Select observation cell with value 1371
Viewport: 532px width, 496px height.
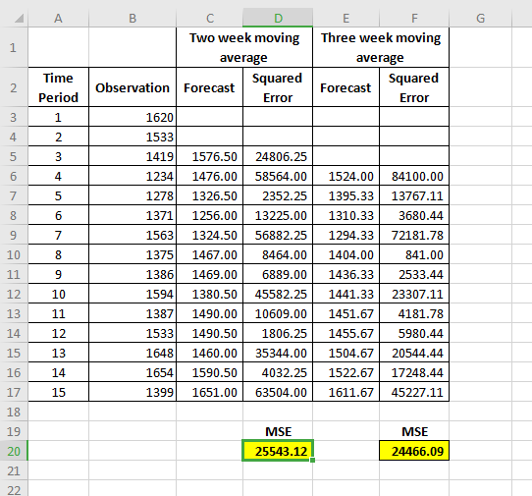(133, 215)
